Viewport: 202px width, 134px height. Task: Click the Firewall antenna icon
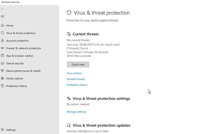(x=3, y=48)
